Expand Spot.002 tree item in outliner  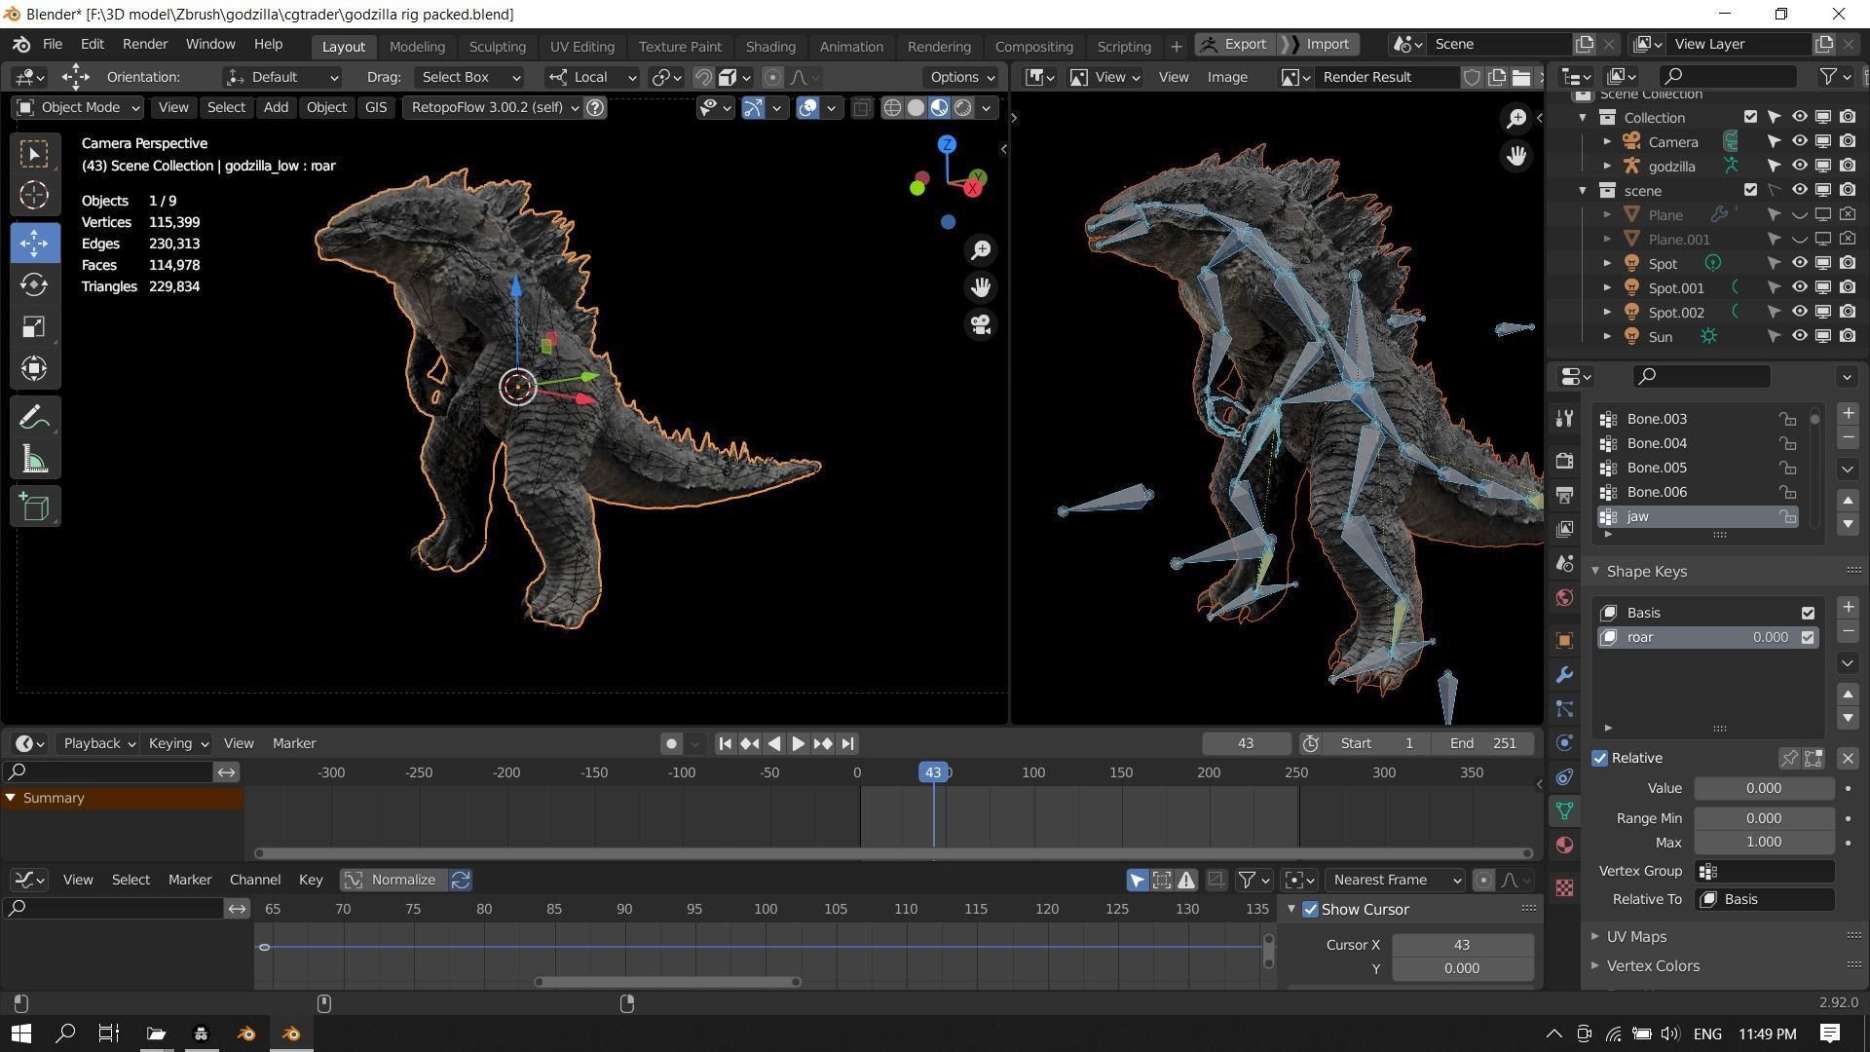1607,312
